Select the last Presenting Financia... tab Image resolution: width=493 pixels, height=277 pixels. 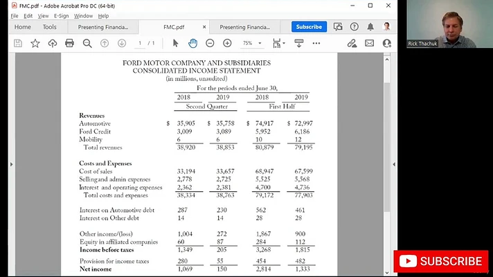pyautogui.click(x=244, y=28)
